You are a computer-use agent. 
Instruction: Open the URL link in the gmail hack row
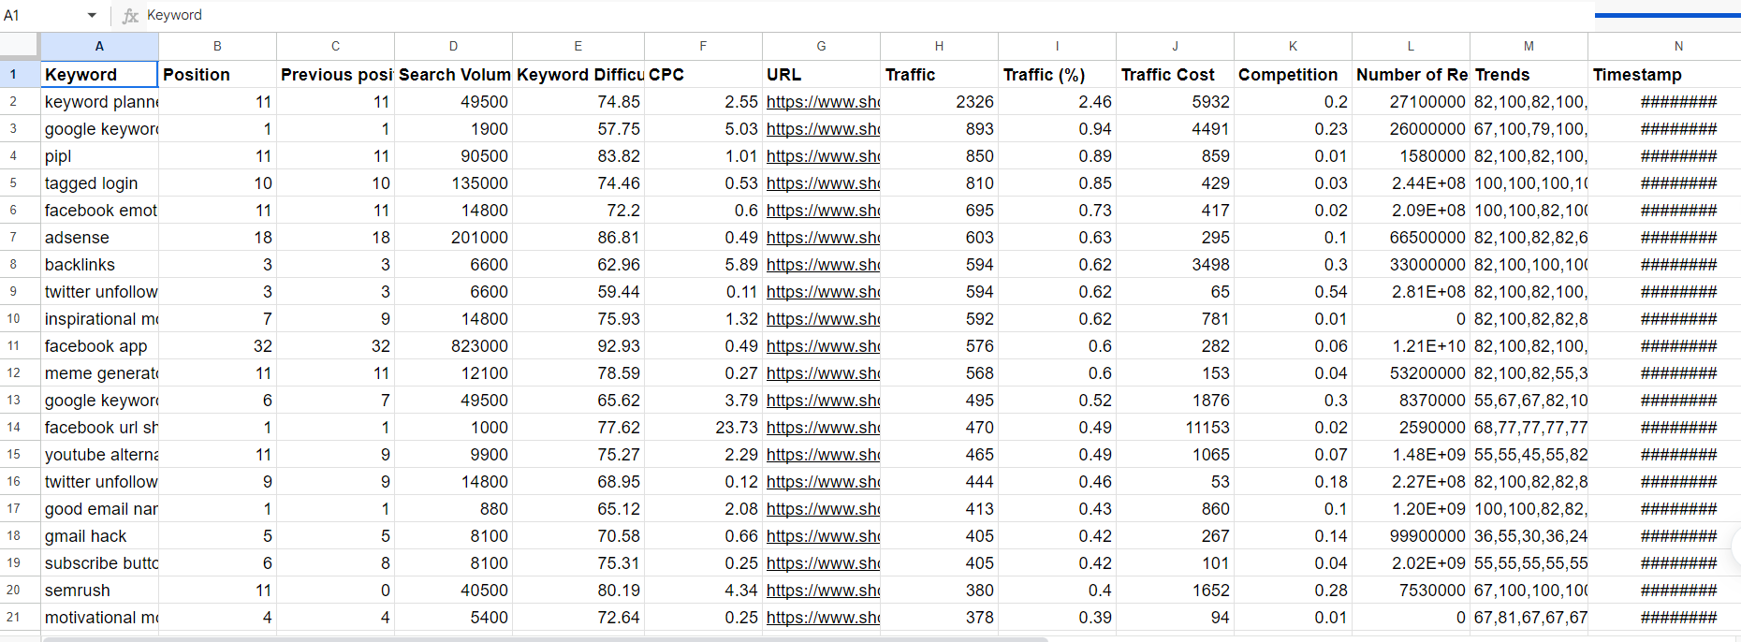point(823,535)
